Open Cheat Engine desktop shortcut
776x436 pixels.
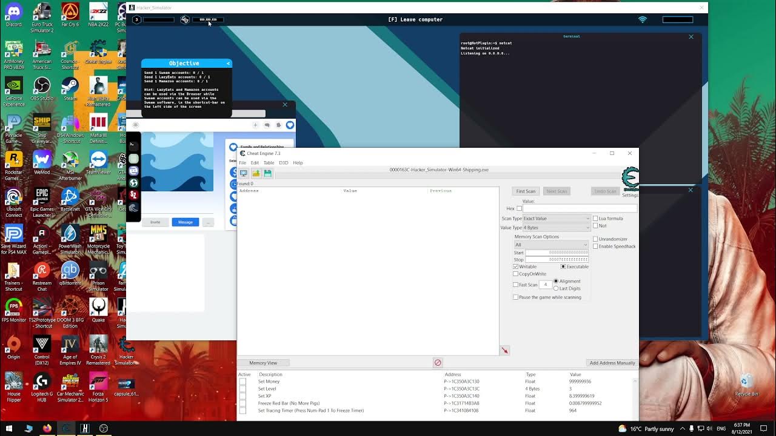(98, 51)
